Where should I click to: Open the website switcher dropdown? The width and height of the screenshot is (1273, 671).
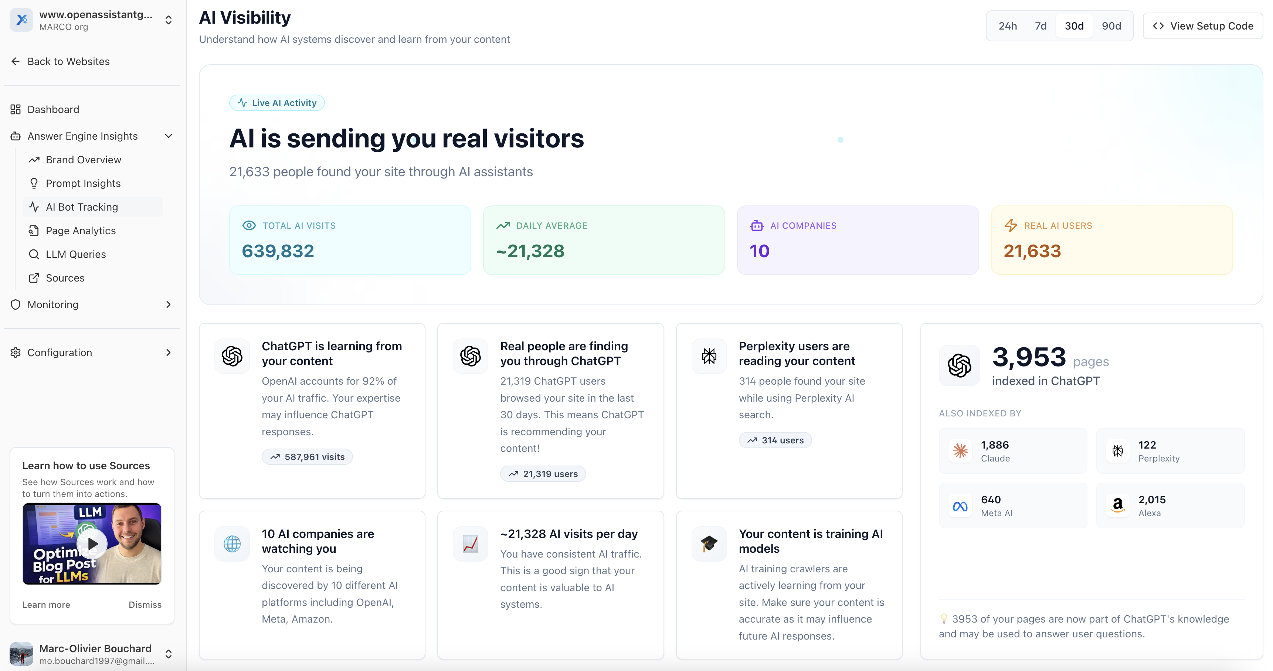[x=168, y=20]
